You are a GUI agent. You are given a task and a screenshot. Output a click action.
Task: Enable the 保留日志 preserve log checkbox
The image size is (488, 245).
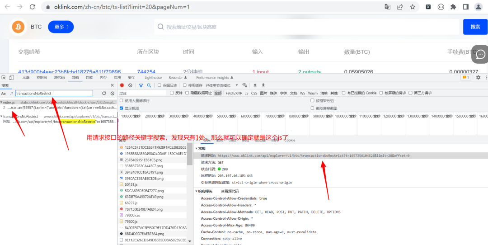(x=160, y=85)
